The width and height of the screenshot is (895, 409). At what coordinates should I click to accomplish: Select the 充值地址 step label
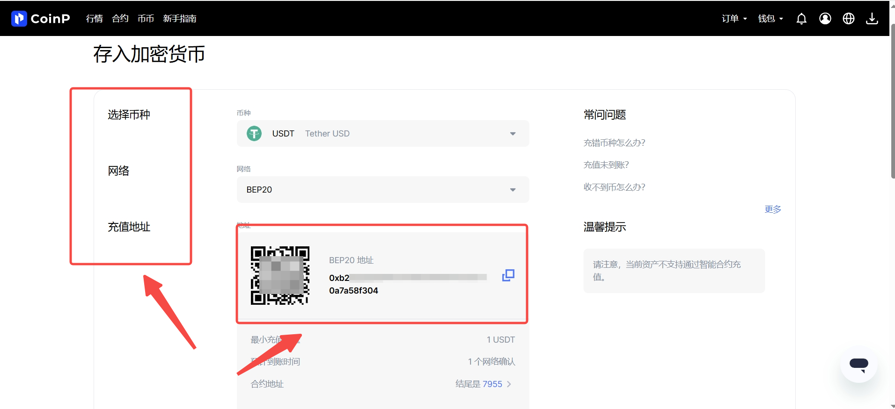(x=129, y=227)
